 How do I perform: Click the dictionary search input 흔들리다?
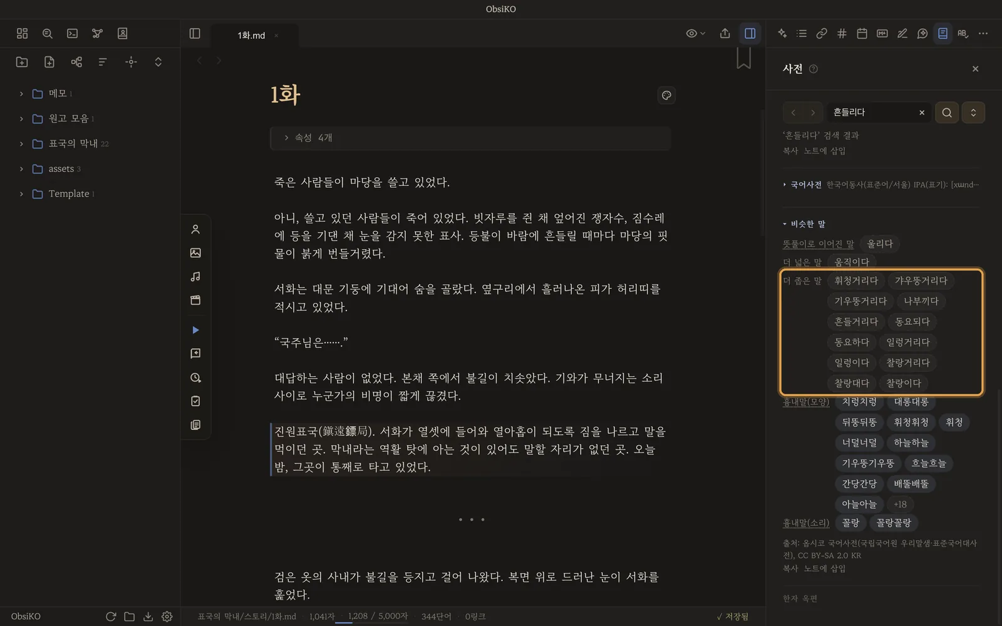870,112
